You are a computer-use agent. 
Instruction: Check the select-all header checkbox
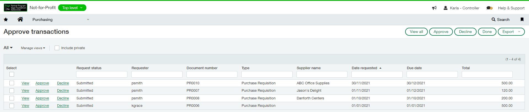(x=12, y=74)
